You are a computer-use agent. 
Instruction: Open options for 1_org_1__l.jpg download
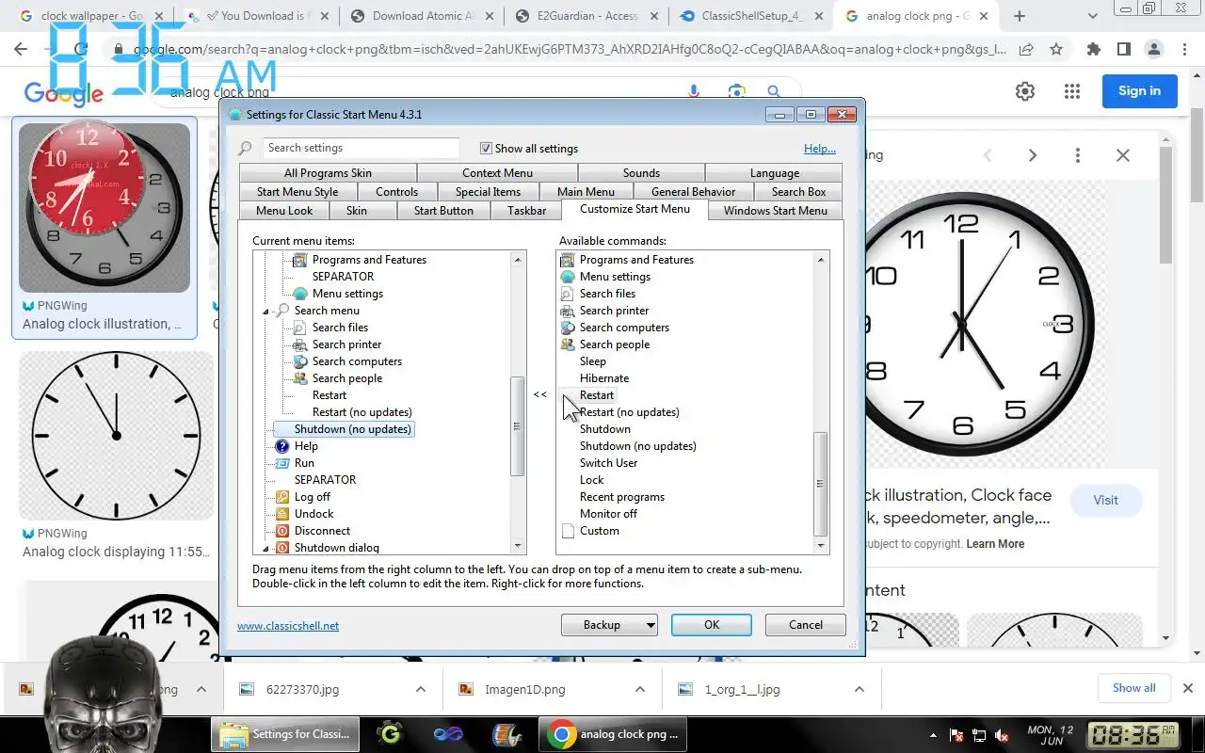click(859, 689)
